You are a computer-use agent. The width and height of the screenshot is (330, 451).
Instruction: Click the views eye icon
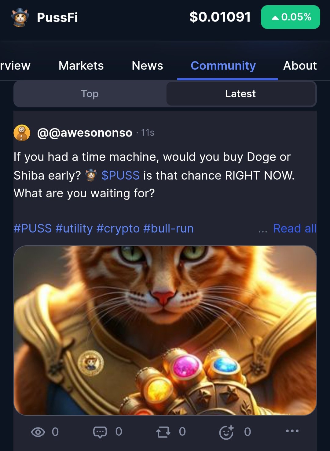pos(38,432)
